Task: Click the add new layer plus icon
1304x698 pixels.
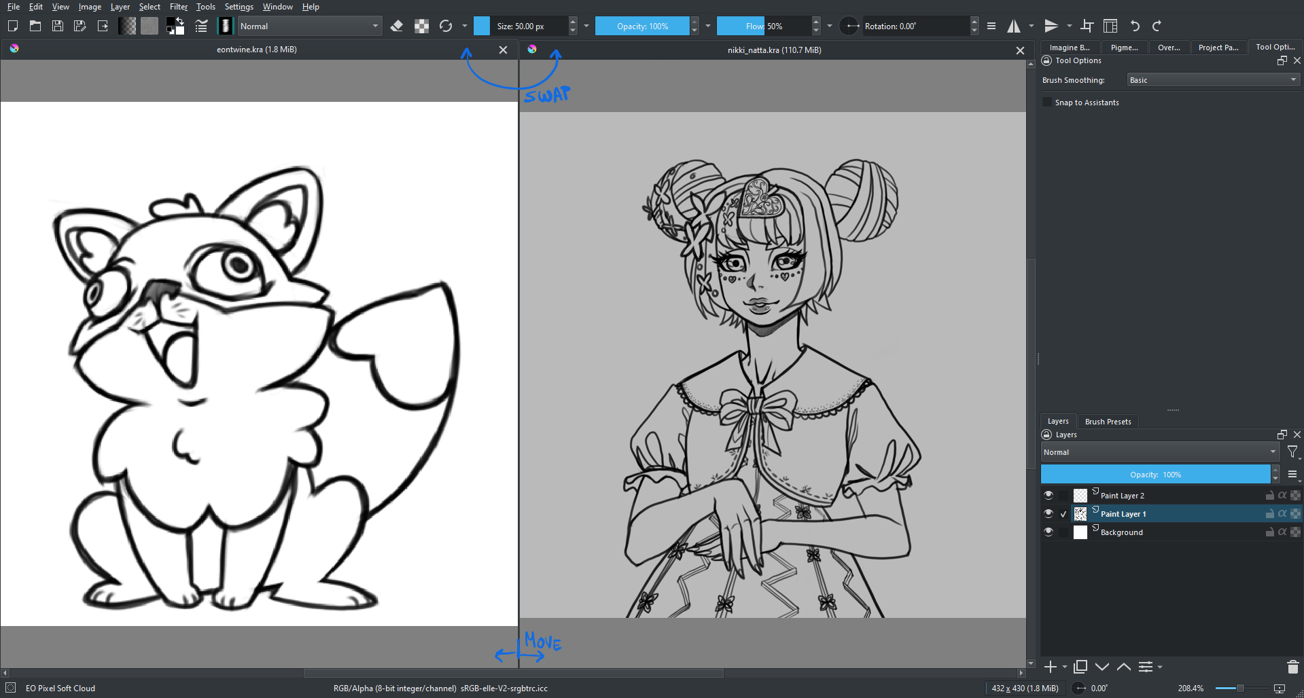Action: coord(1051,667)
